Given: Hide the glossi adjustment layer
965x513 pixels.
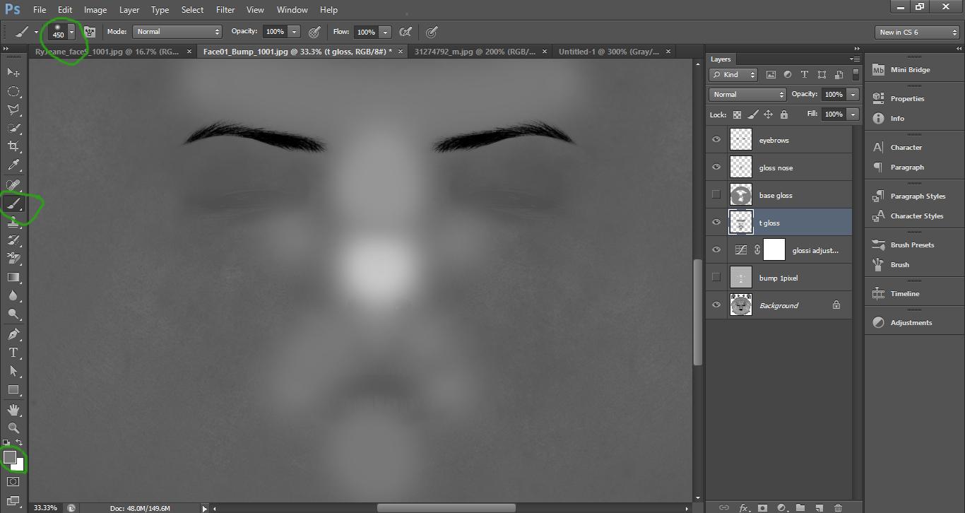Looking at the screenshot, I should [716, 250].
